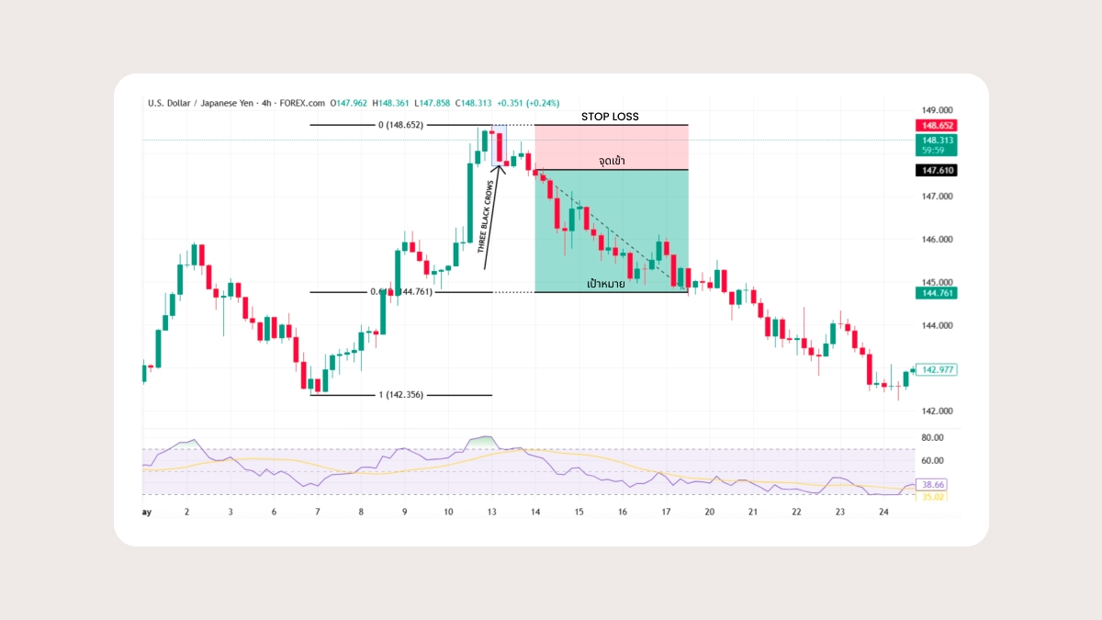This screenshot has width=1102, height=620.
Task: Click date 14 on the time axis
Action: pyautogui.click(x=535, y=512)
